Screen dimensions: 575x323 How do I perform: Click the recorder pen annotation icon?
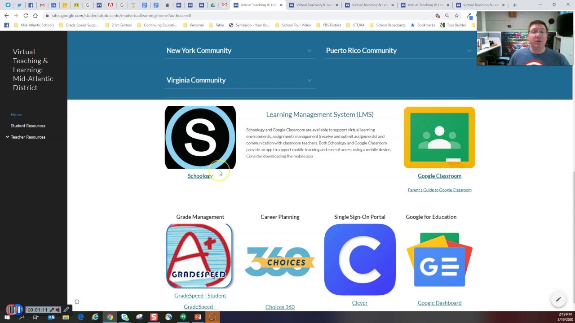pos(66,310)
